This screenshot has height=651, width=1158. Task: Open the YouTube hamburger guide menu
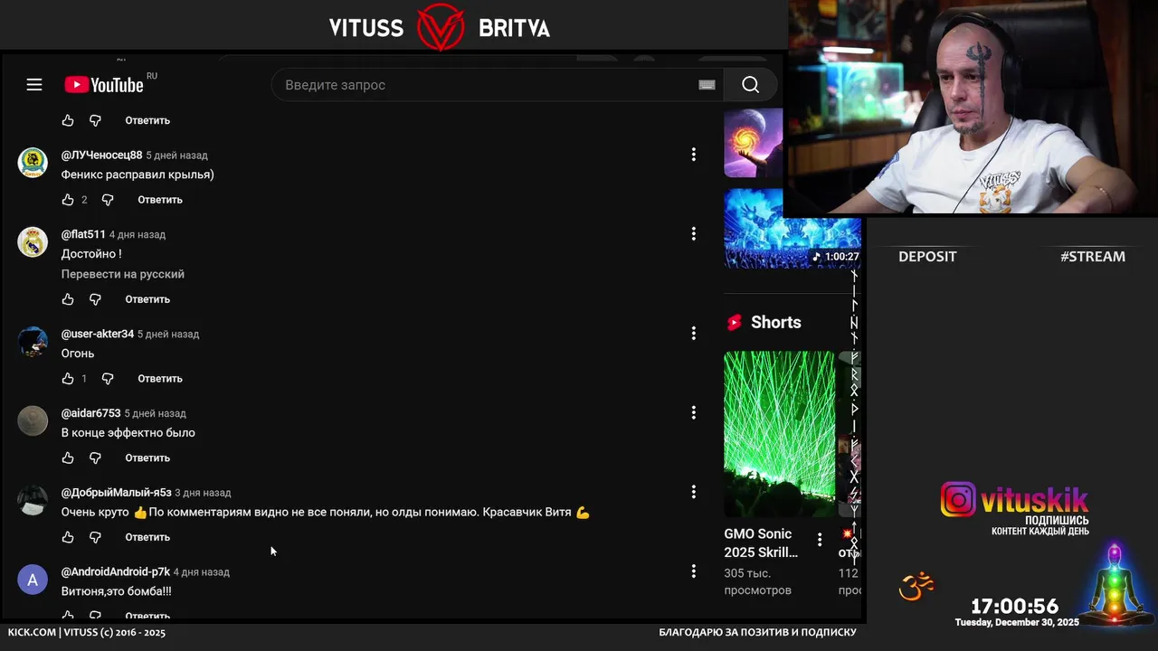[34, 85]
